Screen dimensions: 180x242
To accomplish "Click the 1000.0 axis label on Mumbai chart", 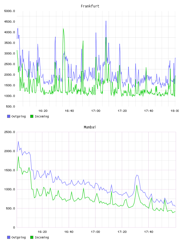I will click(x=9, y=190).
